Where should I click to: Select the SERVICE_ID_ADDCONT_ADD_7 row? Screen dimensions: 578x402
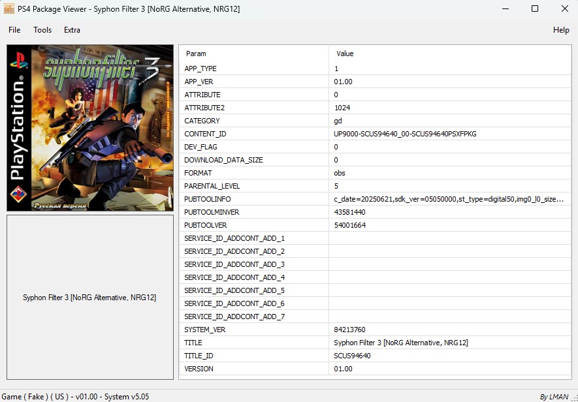pos(376,317)
